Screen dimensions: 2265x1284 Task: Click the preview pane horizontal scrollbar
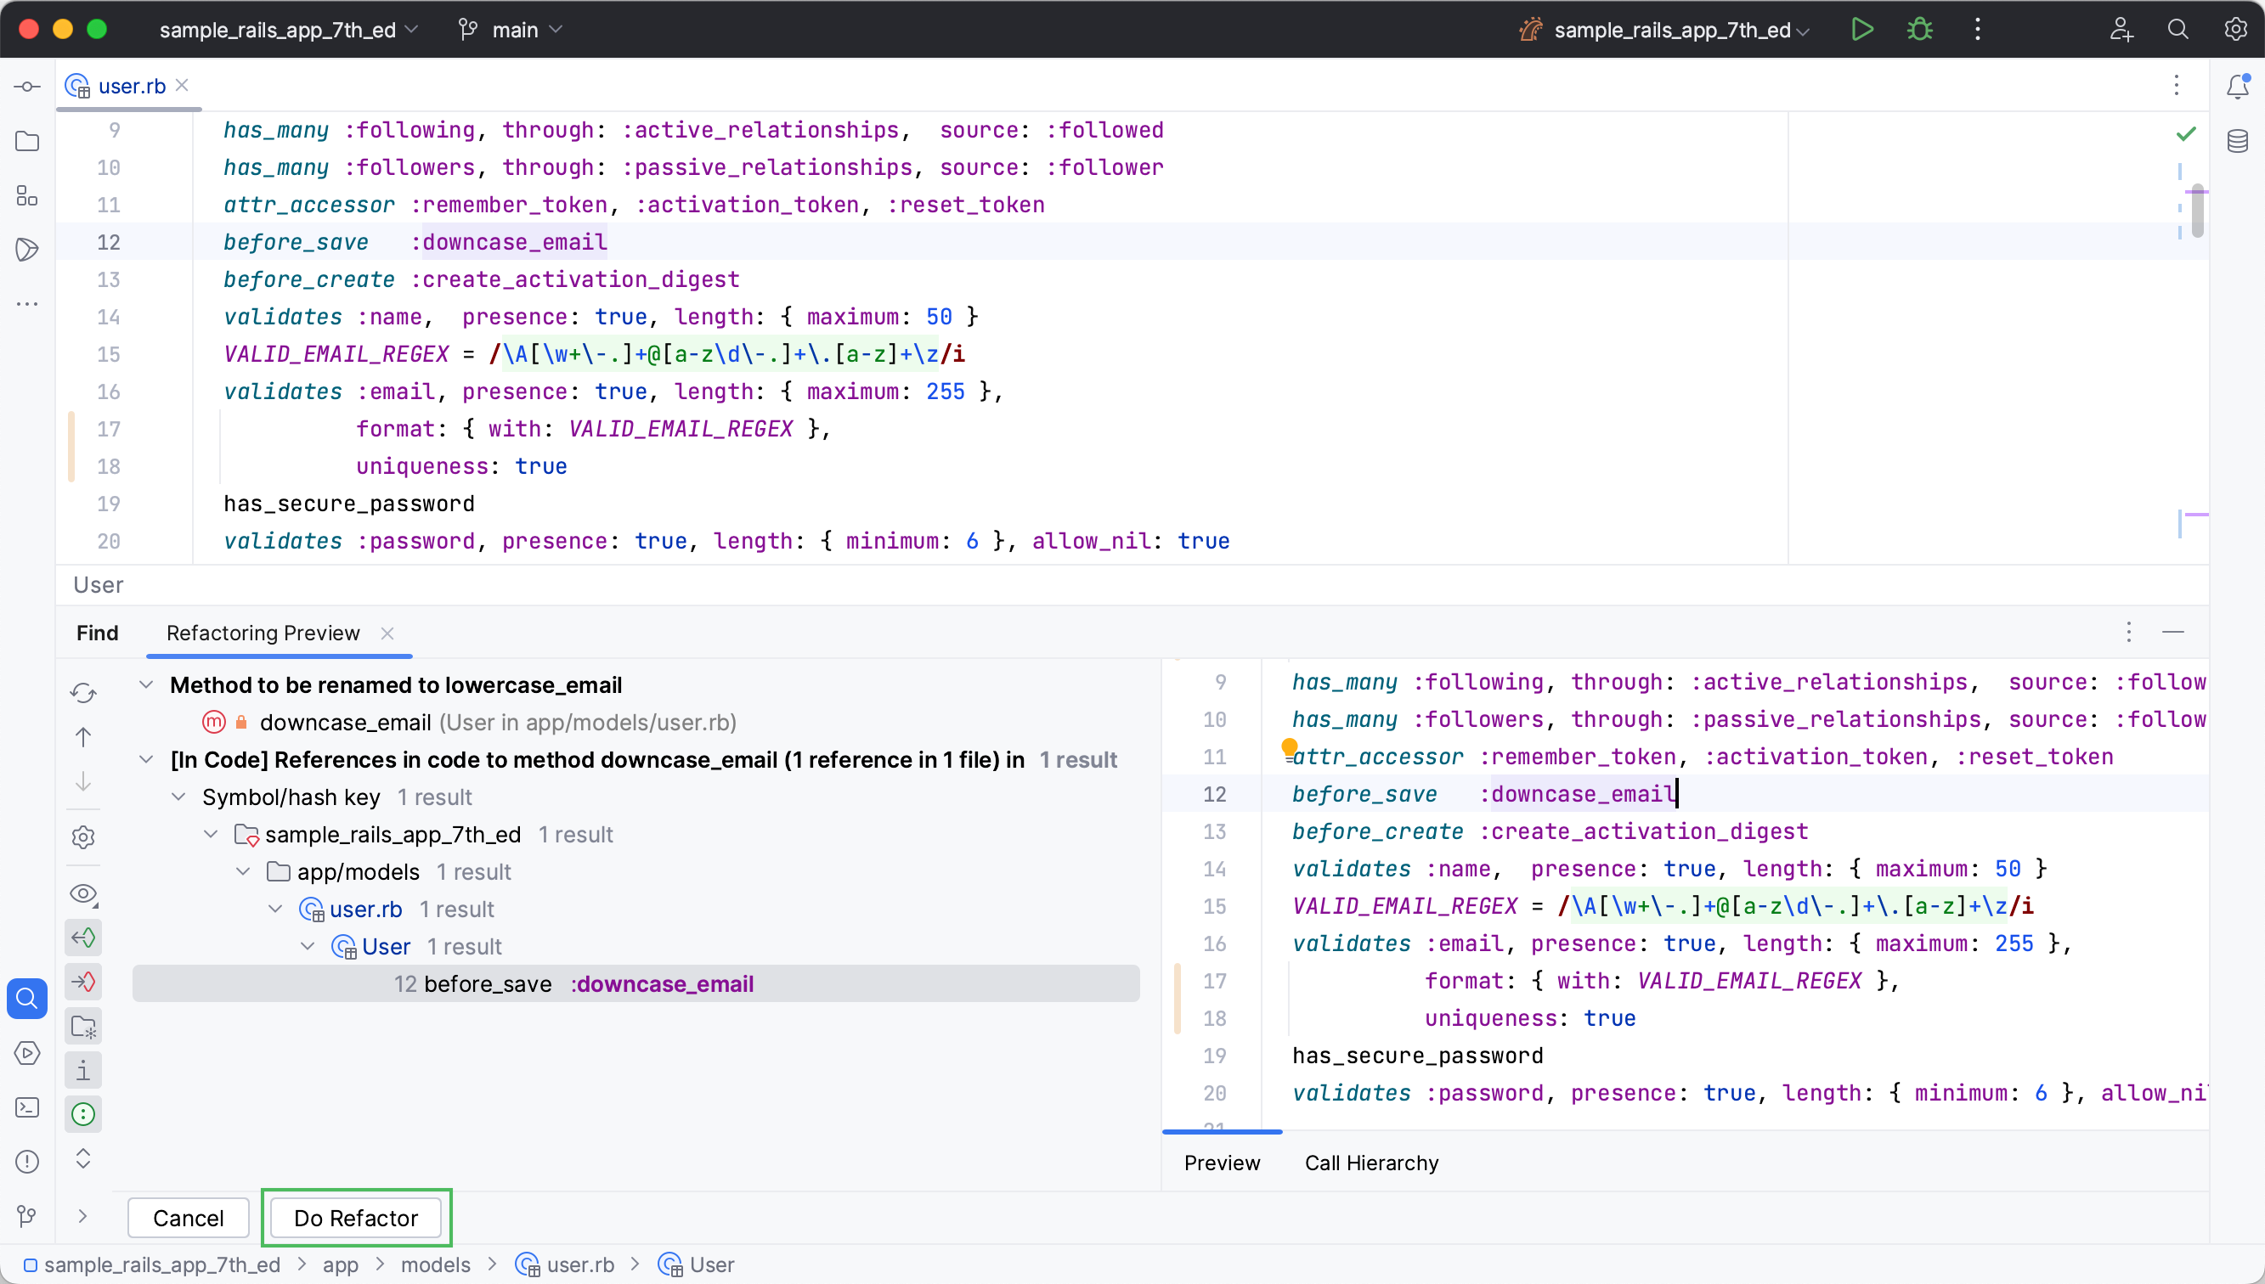1222,1131
